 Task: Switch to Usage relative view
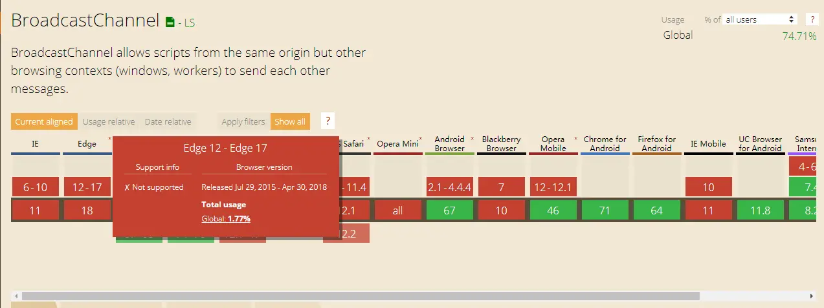click(109, 121)
